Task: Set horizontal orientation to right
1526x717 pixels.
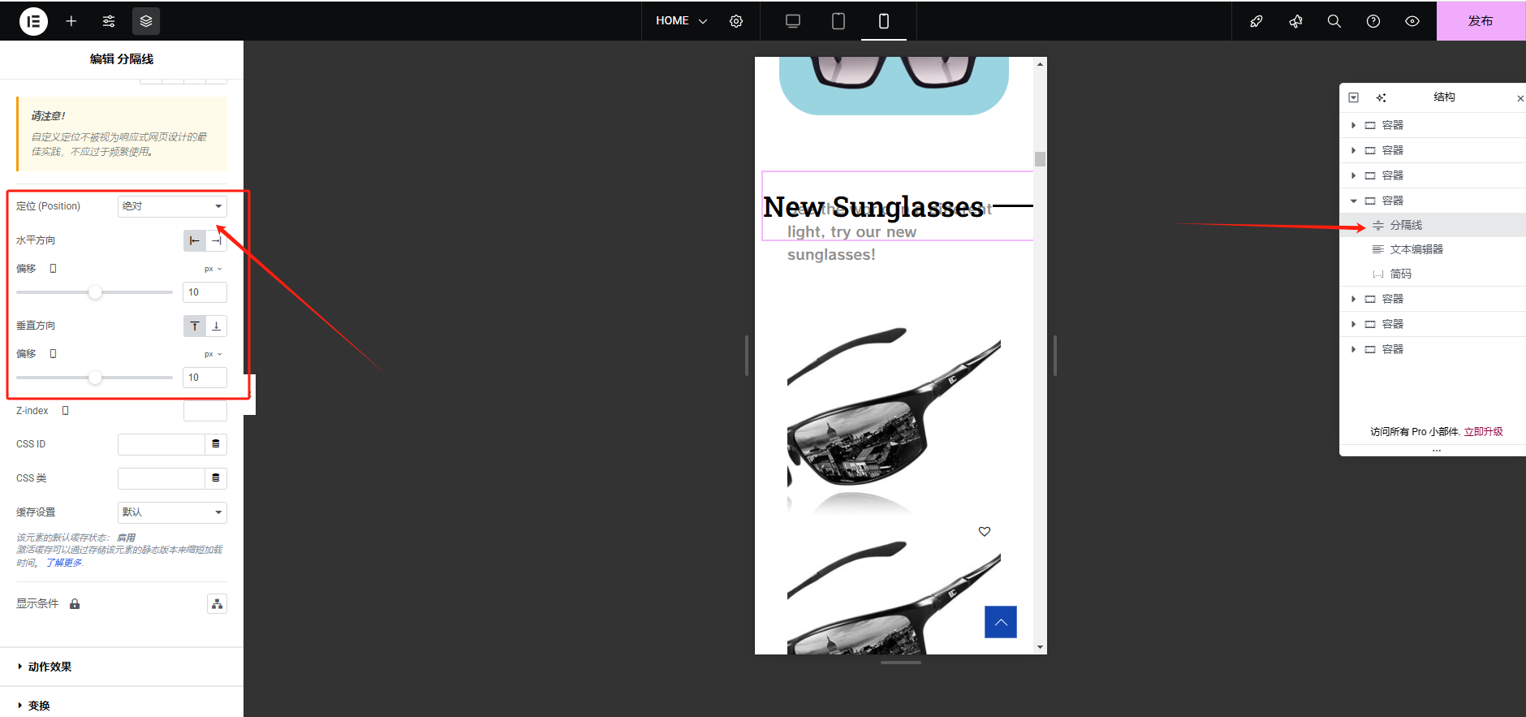Action: point(216,240)
